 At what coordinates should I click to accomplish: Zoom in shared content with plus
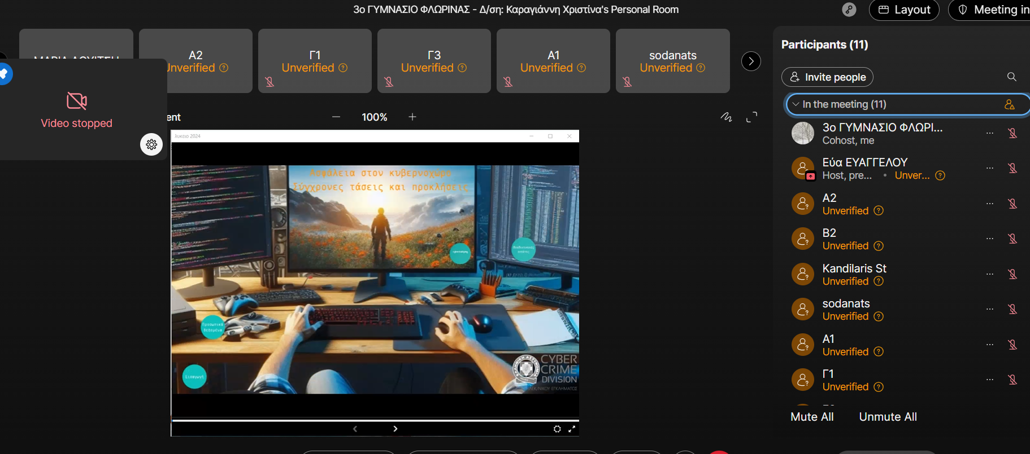pyautogui.click(x=412, y=117)
